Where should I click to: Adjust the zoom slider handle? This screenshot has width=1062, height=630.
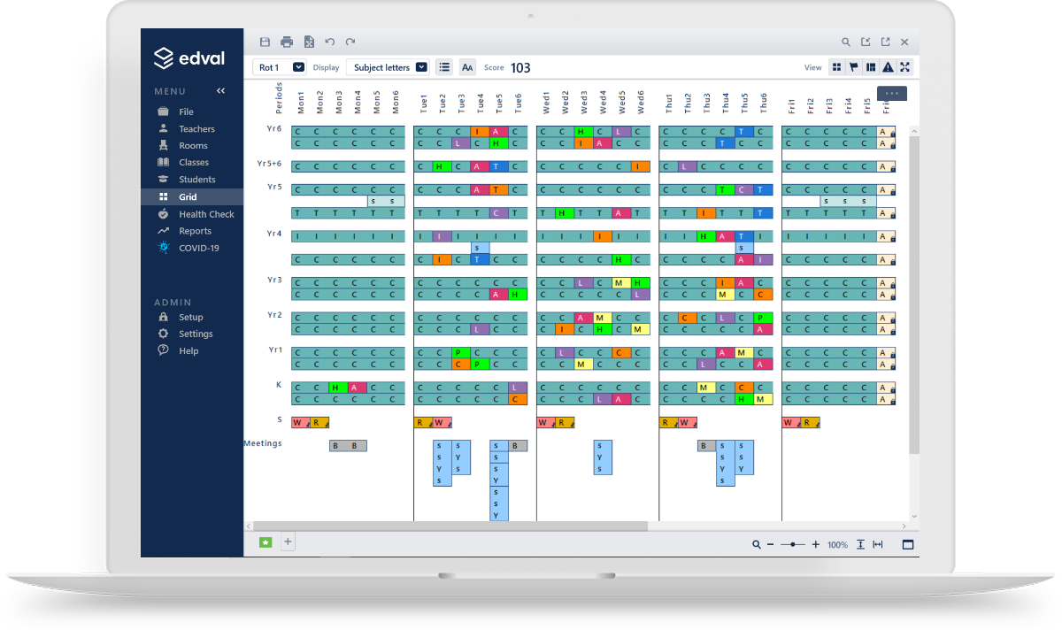[793, 545]
